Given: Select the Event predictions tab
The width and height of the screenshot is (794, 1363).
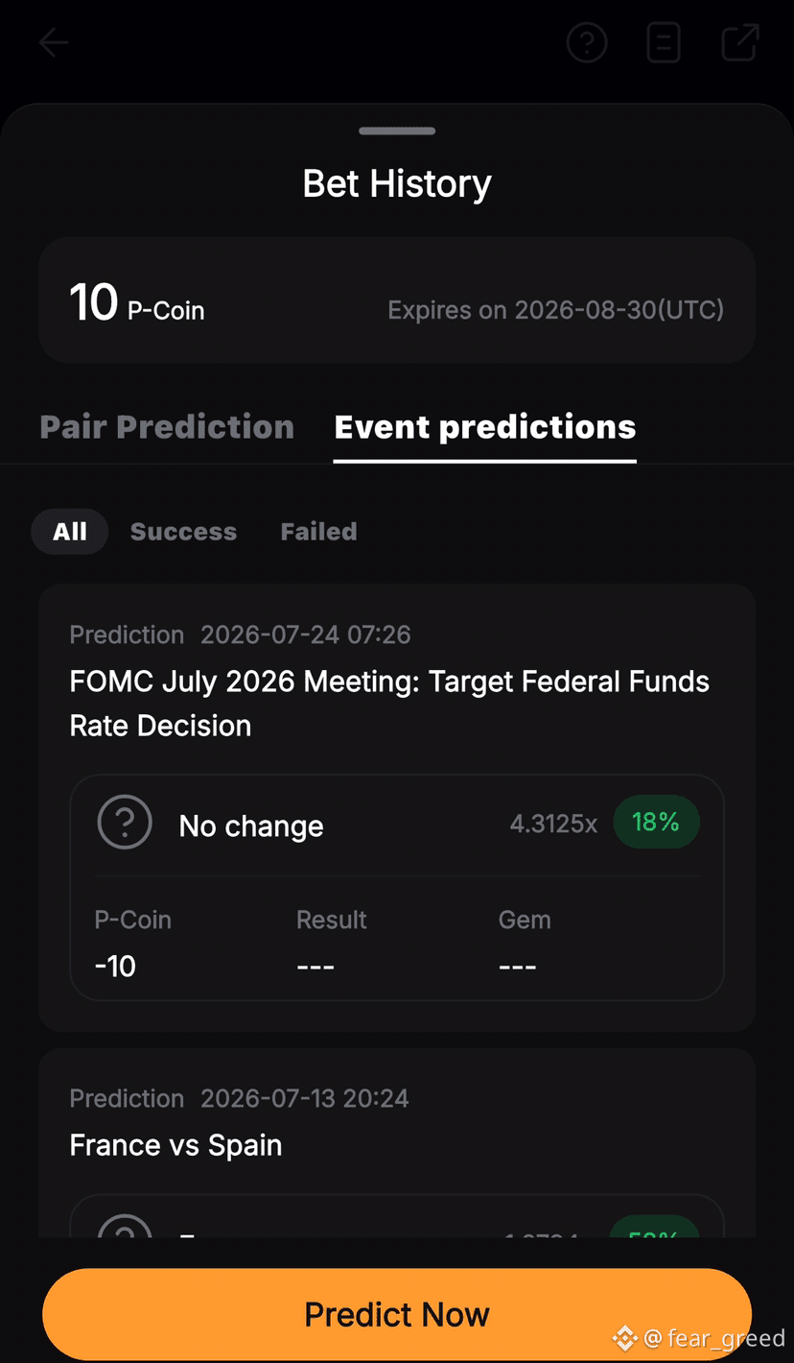Looking at the screenshot, I should click(x=485, y=427).
